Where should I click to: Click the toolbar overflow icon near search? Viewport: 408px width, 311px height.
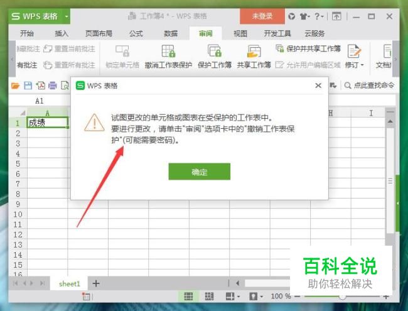[x=333, y=85]
